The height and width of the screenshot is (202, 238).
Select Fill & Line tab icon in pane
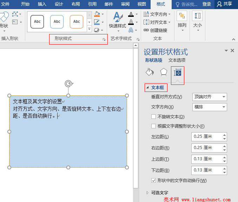pyautogui.click(x=150, y=72)
